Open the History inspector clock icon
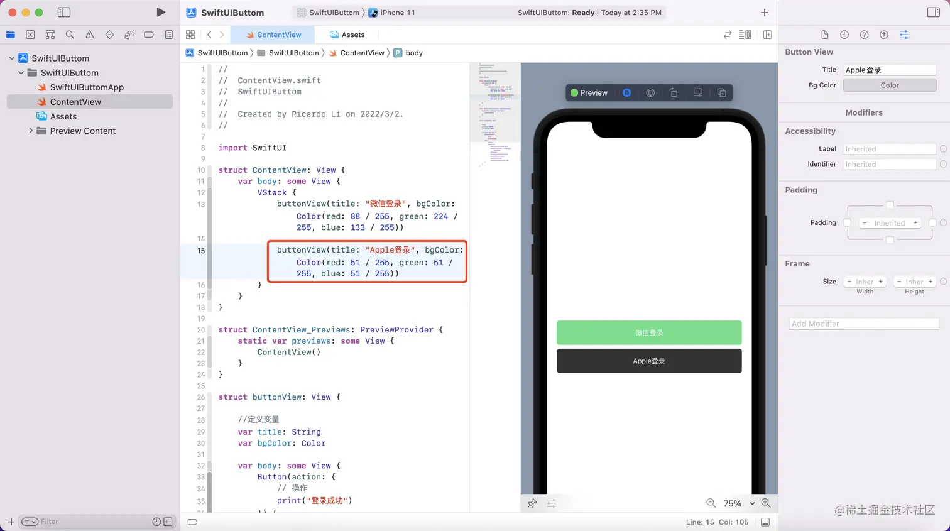This screenshot has width=950, height=531. point(844,35)
